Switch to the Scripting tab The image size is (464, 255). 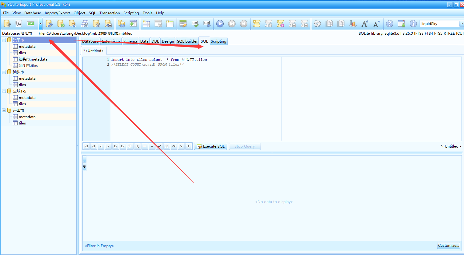[218, 41]
